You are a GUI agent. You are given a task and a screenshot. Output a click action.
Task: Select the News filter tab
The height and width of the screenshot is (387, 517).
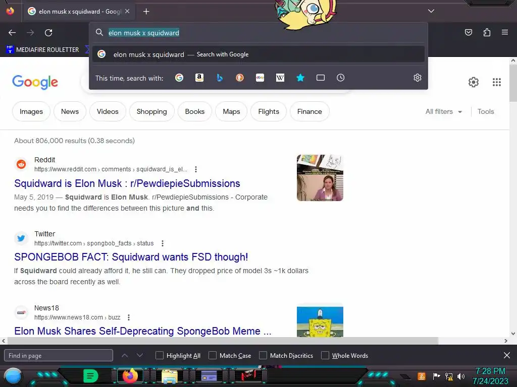[x=70, y=111]
